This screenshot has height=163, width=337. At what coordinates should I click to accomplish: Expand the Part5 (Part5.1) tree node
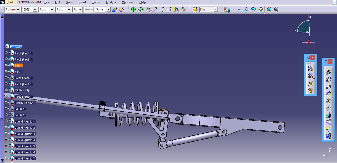(x=7, y=59)
